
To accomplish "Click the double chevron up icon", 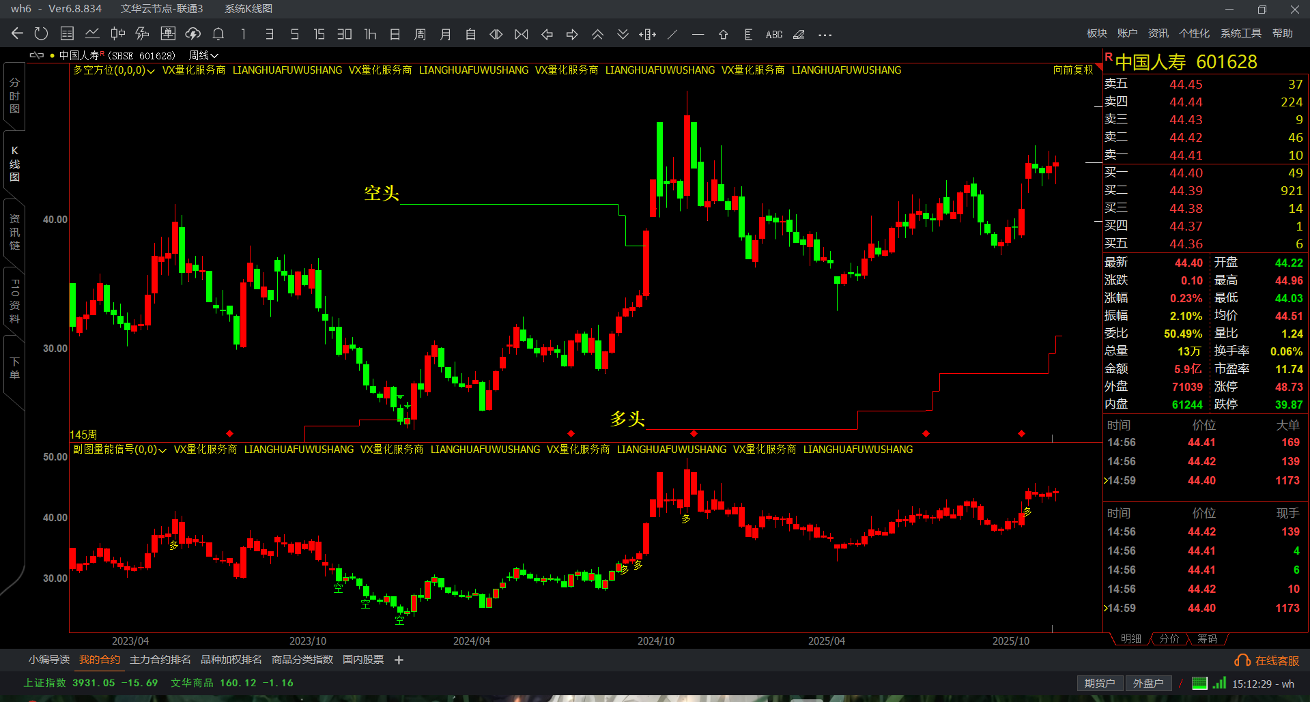I will (597, 34).
